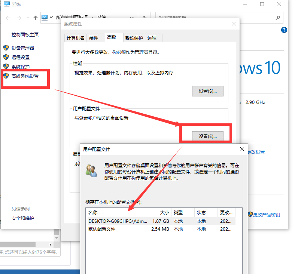Click the 设备管理器 shield icon
The height and width of the screenshot is (274, 301).
tap(6, 48)
